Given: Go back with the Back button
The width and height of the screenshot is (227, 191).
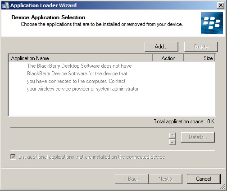Looking at the screenshot, I should tap(132, 179).
